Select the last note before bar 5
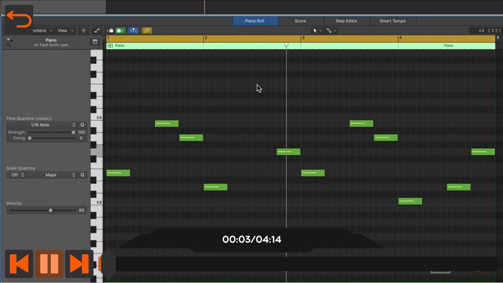The image size is (503, 283). (483, 152)
